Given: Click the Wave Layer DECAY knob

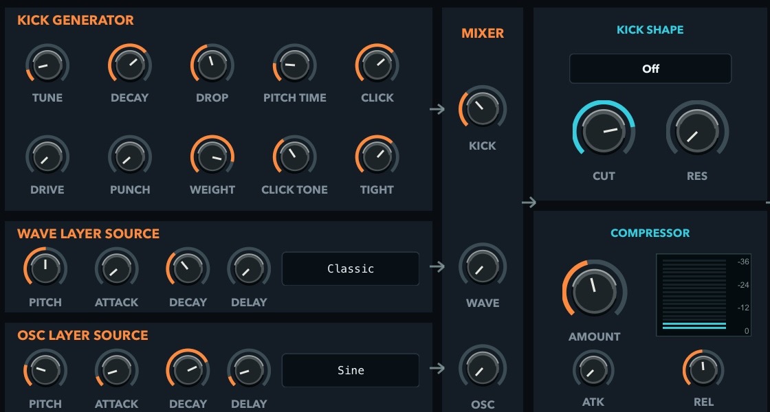Looking at the screenshot, I should click(188, 268).
